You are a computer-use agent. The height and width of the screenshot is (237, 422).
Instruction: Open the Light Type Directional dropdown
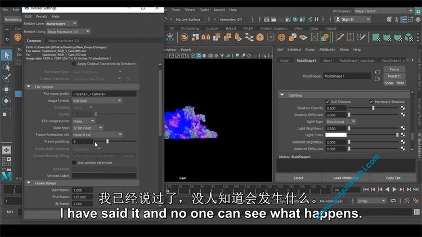click(341, 122)
